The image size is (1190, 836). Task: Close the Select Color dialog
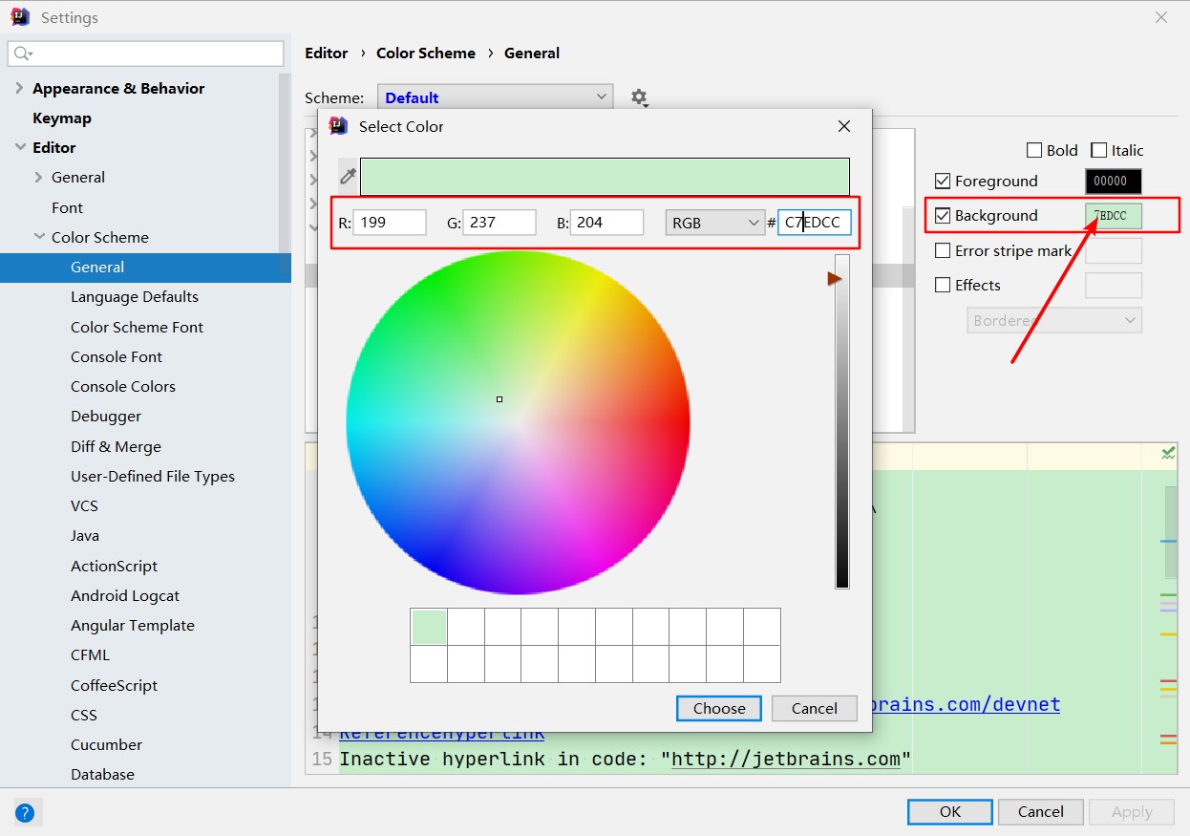pyautogui.click(x=843, y=126)
